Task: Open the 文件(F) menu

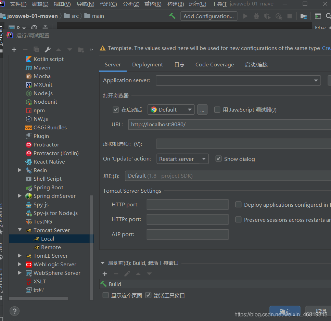Action: click(x=18, y=4)
